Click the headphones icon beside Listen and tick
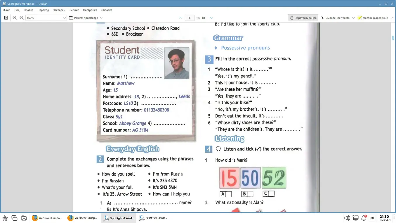This screenshot has width=396, height=223. coord(218,149)
